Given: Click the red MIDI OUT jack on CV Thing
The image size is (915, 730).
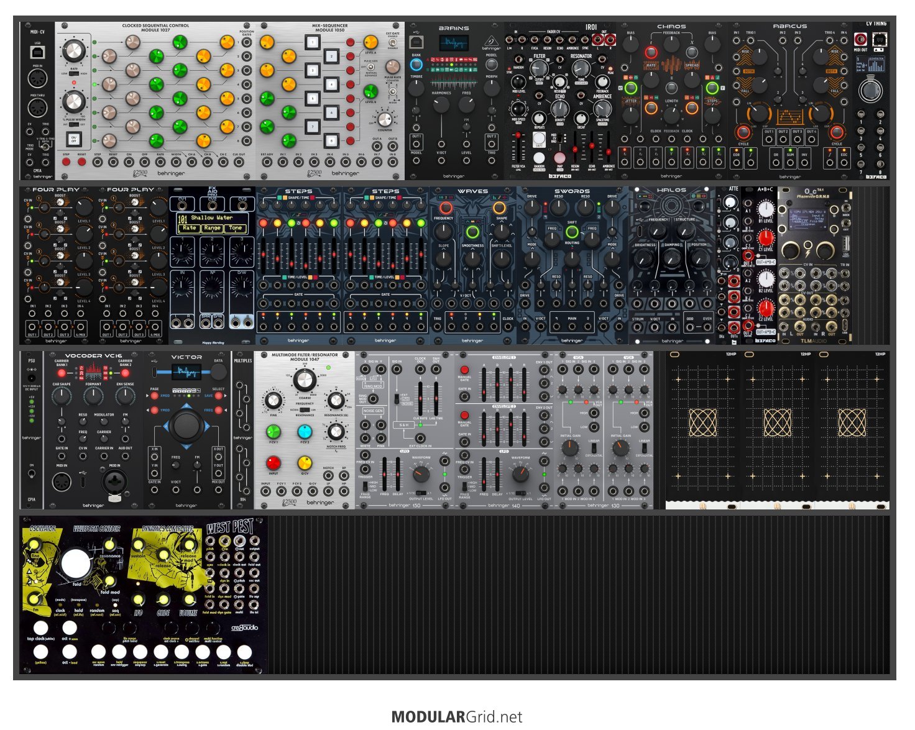Looking at the screenshot, I should click(861, 40).
